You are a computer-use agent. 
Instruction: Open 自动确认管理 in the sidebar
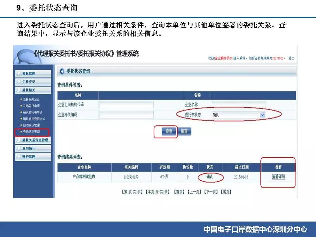click(31, 125)
